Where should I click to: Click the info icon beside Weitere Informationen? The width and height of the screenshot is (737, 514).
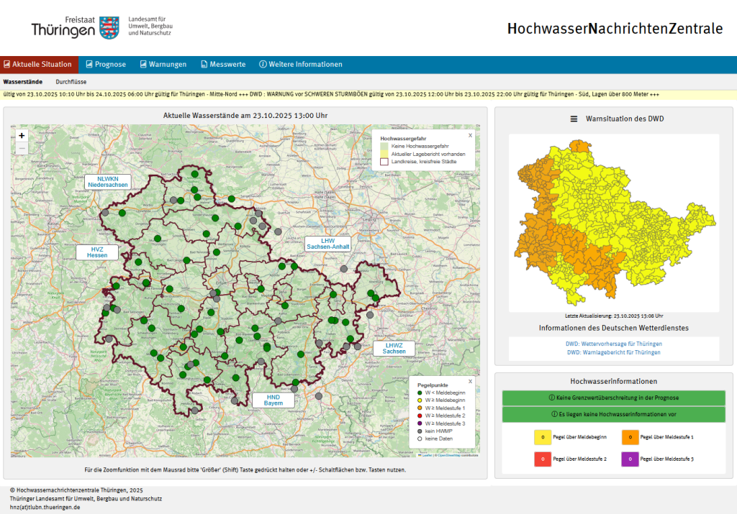pos(264,63)
